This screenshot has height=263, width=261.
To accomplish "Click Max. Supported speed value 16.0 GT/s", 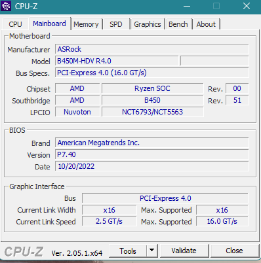I will [222, 221].
